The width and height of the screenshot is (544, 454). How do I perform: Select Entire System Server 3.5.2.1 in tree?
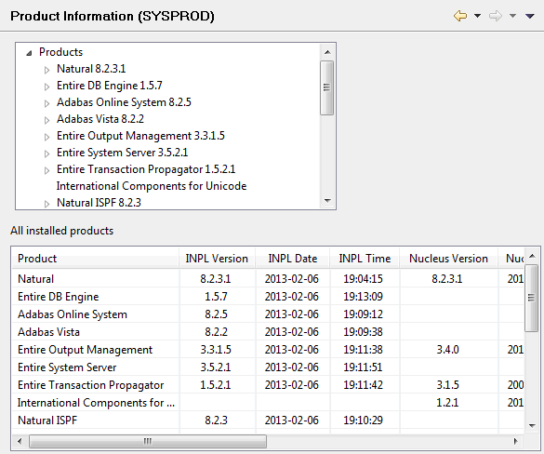(122, 153)
